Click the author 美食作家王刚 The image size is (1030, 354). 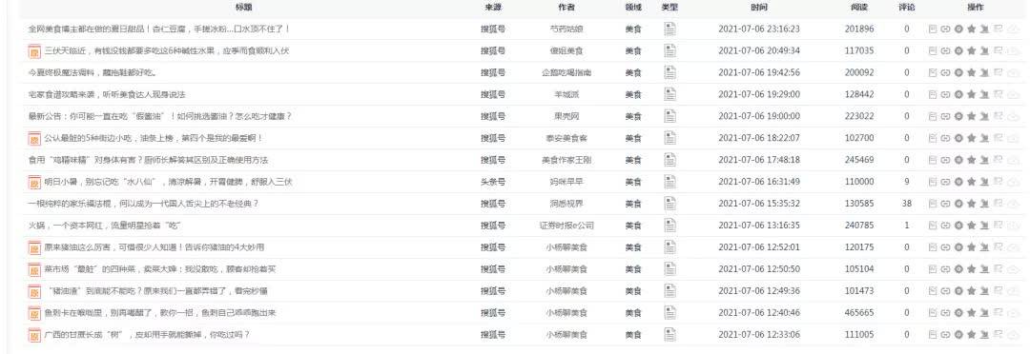(566, 160)
